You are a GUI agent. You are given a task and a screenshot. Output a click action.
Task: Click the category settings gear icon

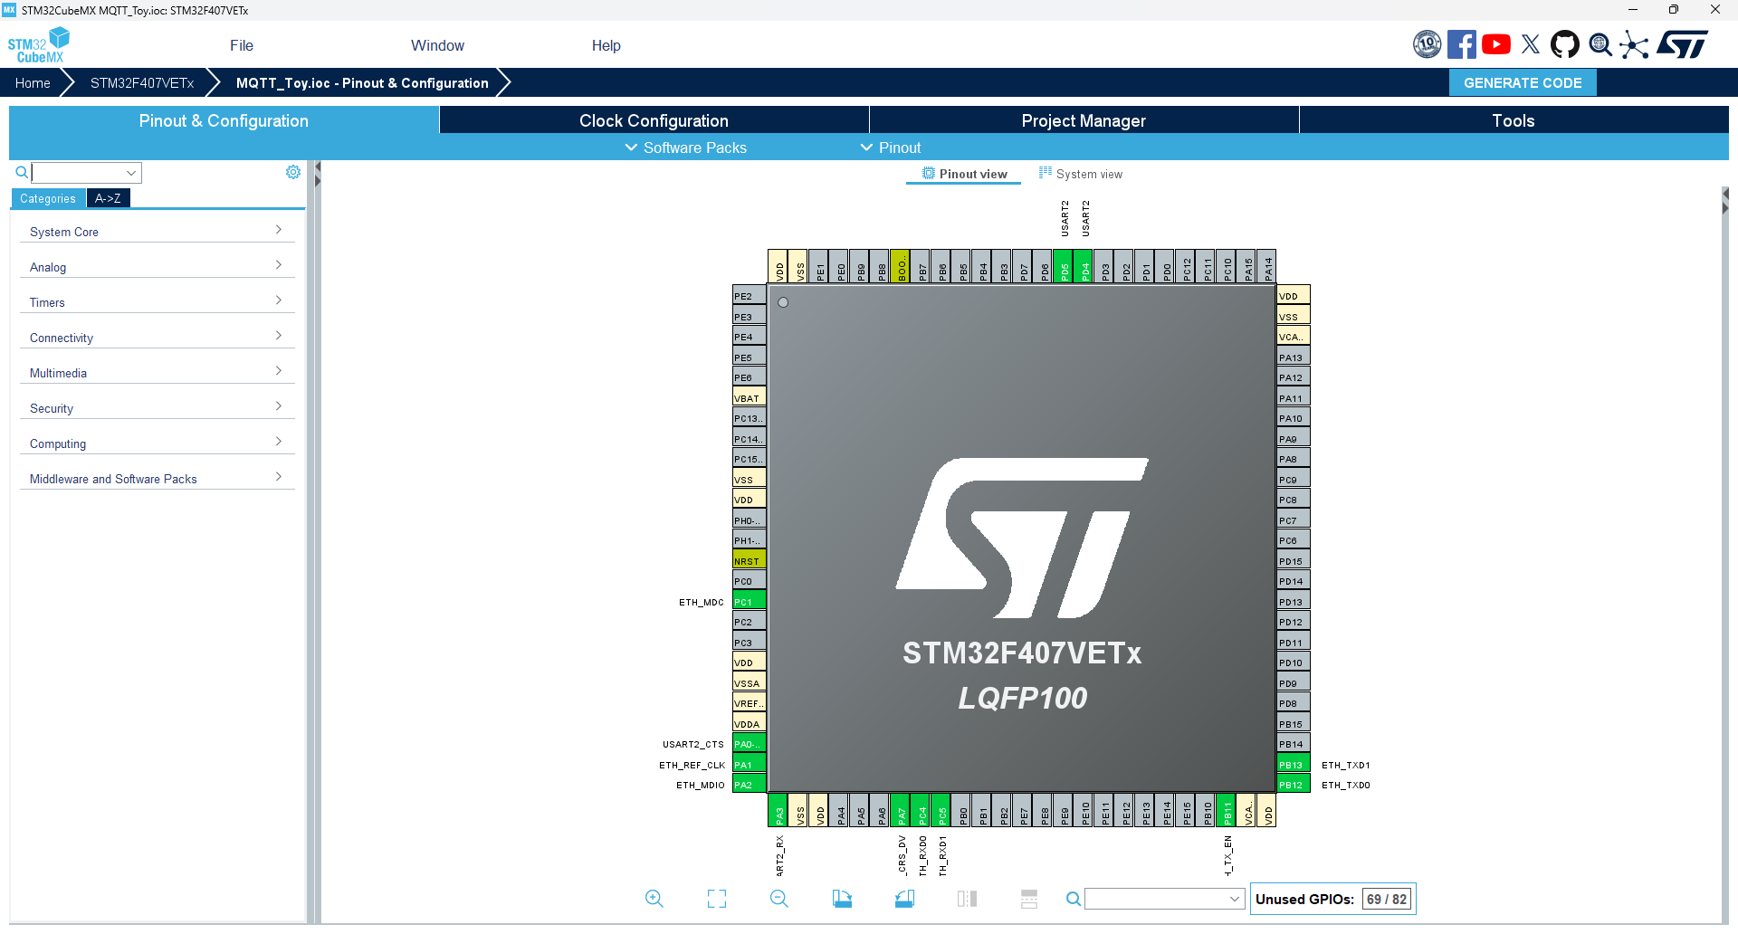[293, 172]
